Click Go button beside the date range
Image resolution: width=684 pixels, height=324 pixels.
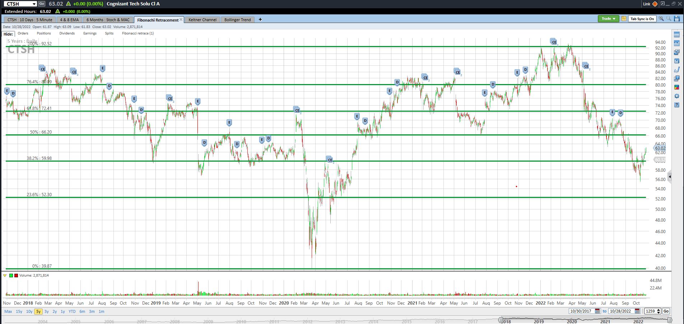pos(666,311)
